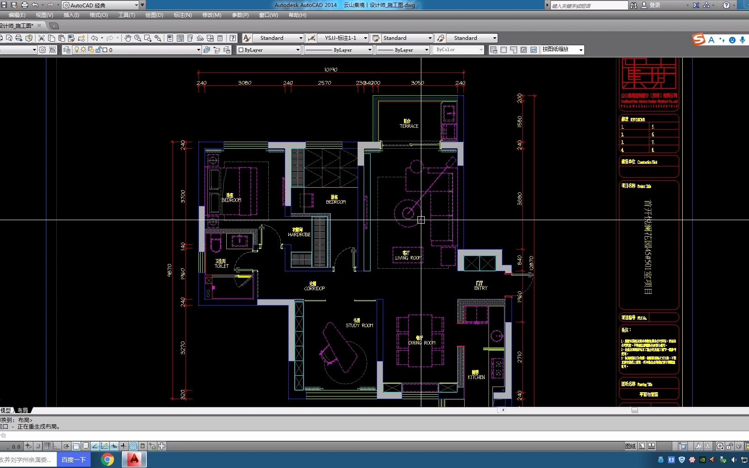
Task: Click the Zoom Previous icon
Action: [x=158, y=38]
